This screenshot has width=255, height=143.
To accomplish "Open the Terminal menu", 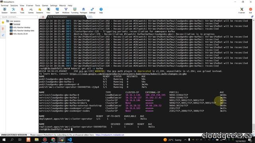I will coord(4,6).
